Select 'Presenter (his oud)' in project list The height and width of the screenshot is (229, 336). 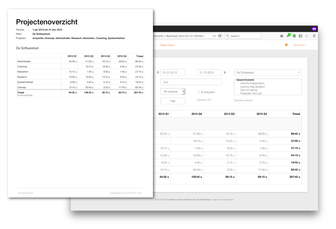click(251, 93)
